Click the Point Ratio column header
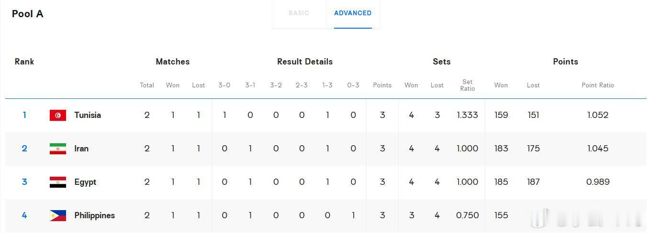This screenshot has width=649, height=234. 598,85
